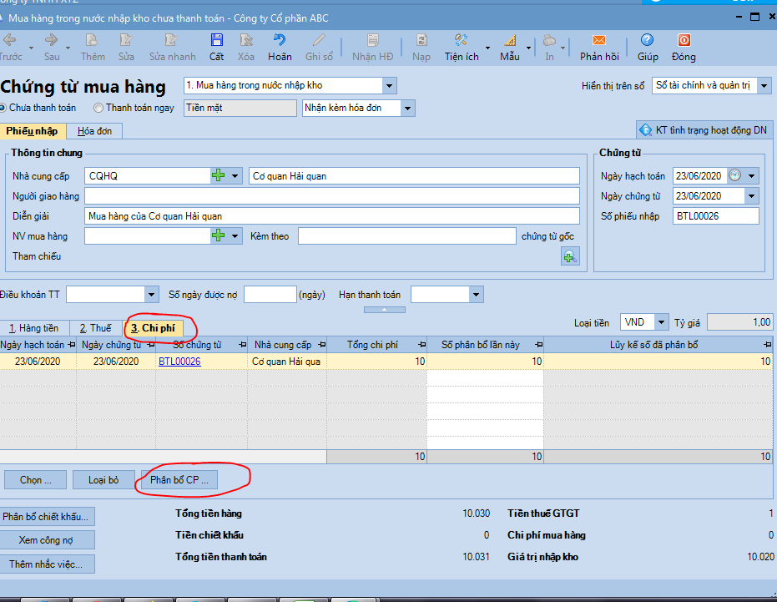Open the Ngày hạch toán date dropdown
Viewport: 777px width, 602px height.
tap(751, 175)
